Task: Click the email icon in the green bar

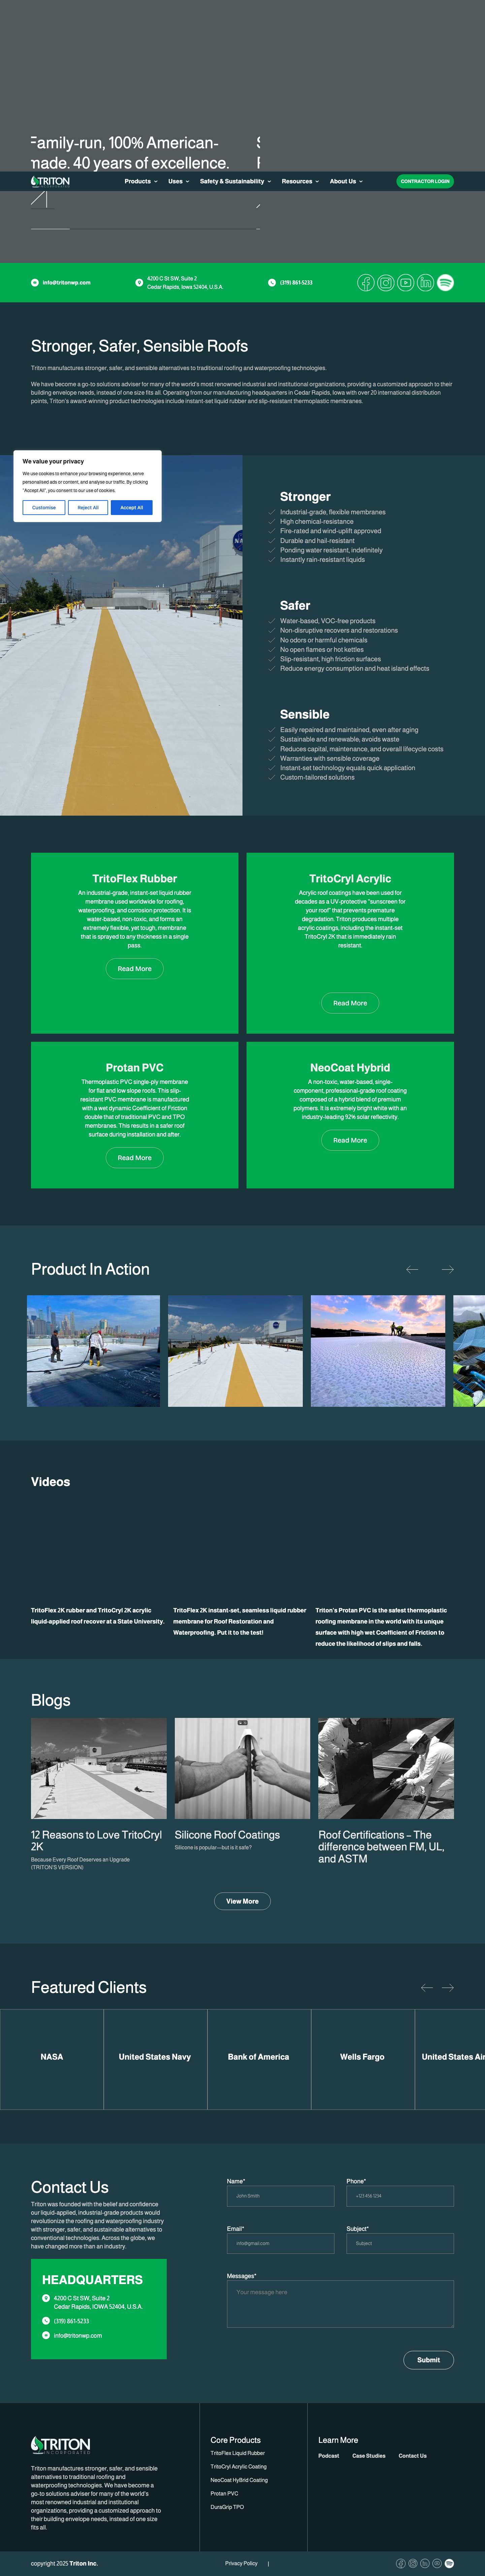Action: tap(35, 283)
